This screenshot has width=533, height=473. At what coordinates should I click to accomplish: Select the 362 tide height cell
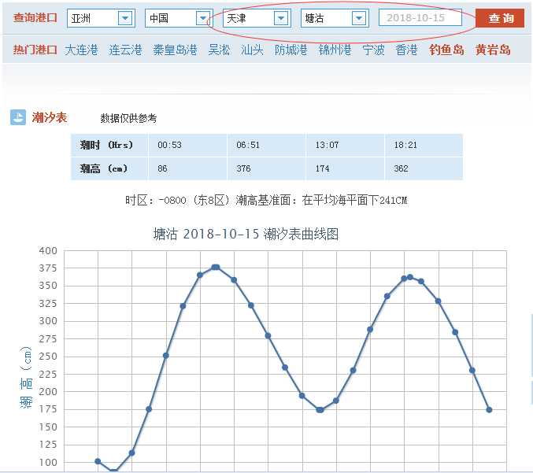[424, 168]
